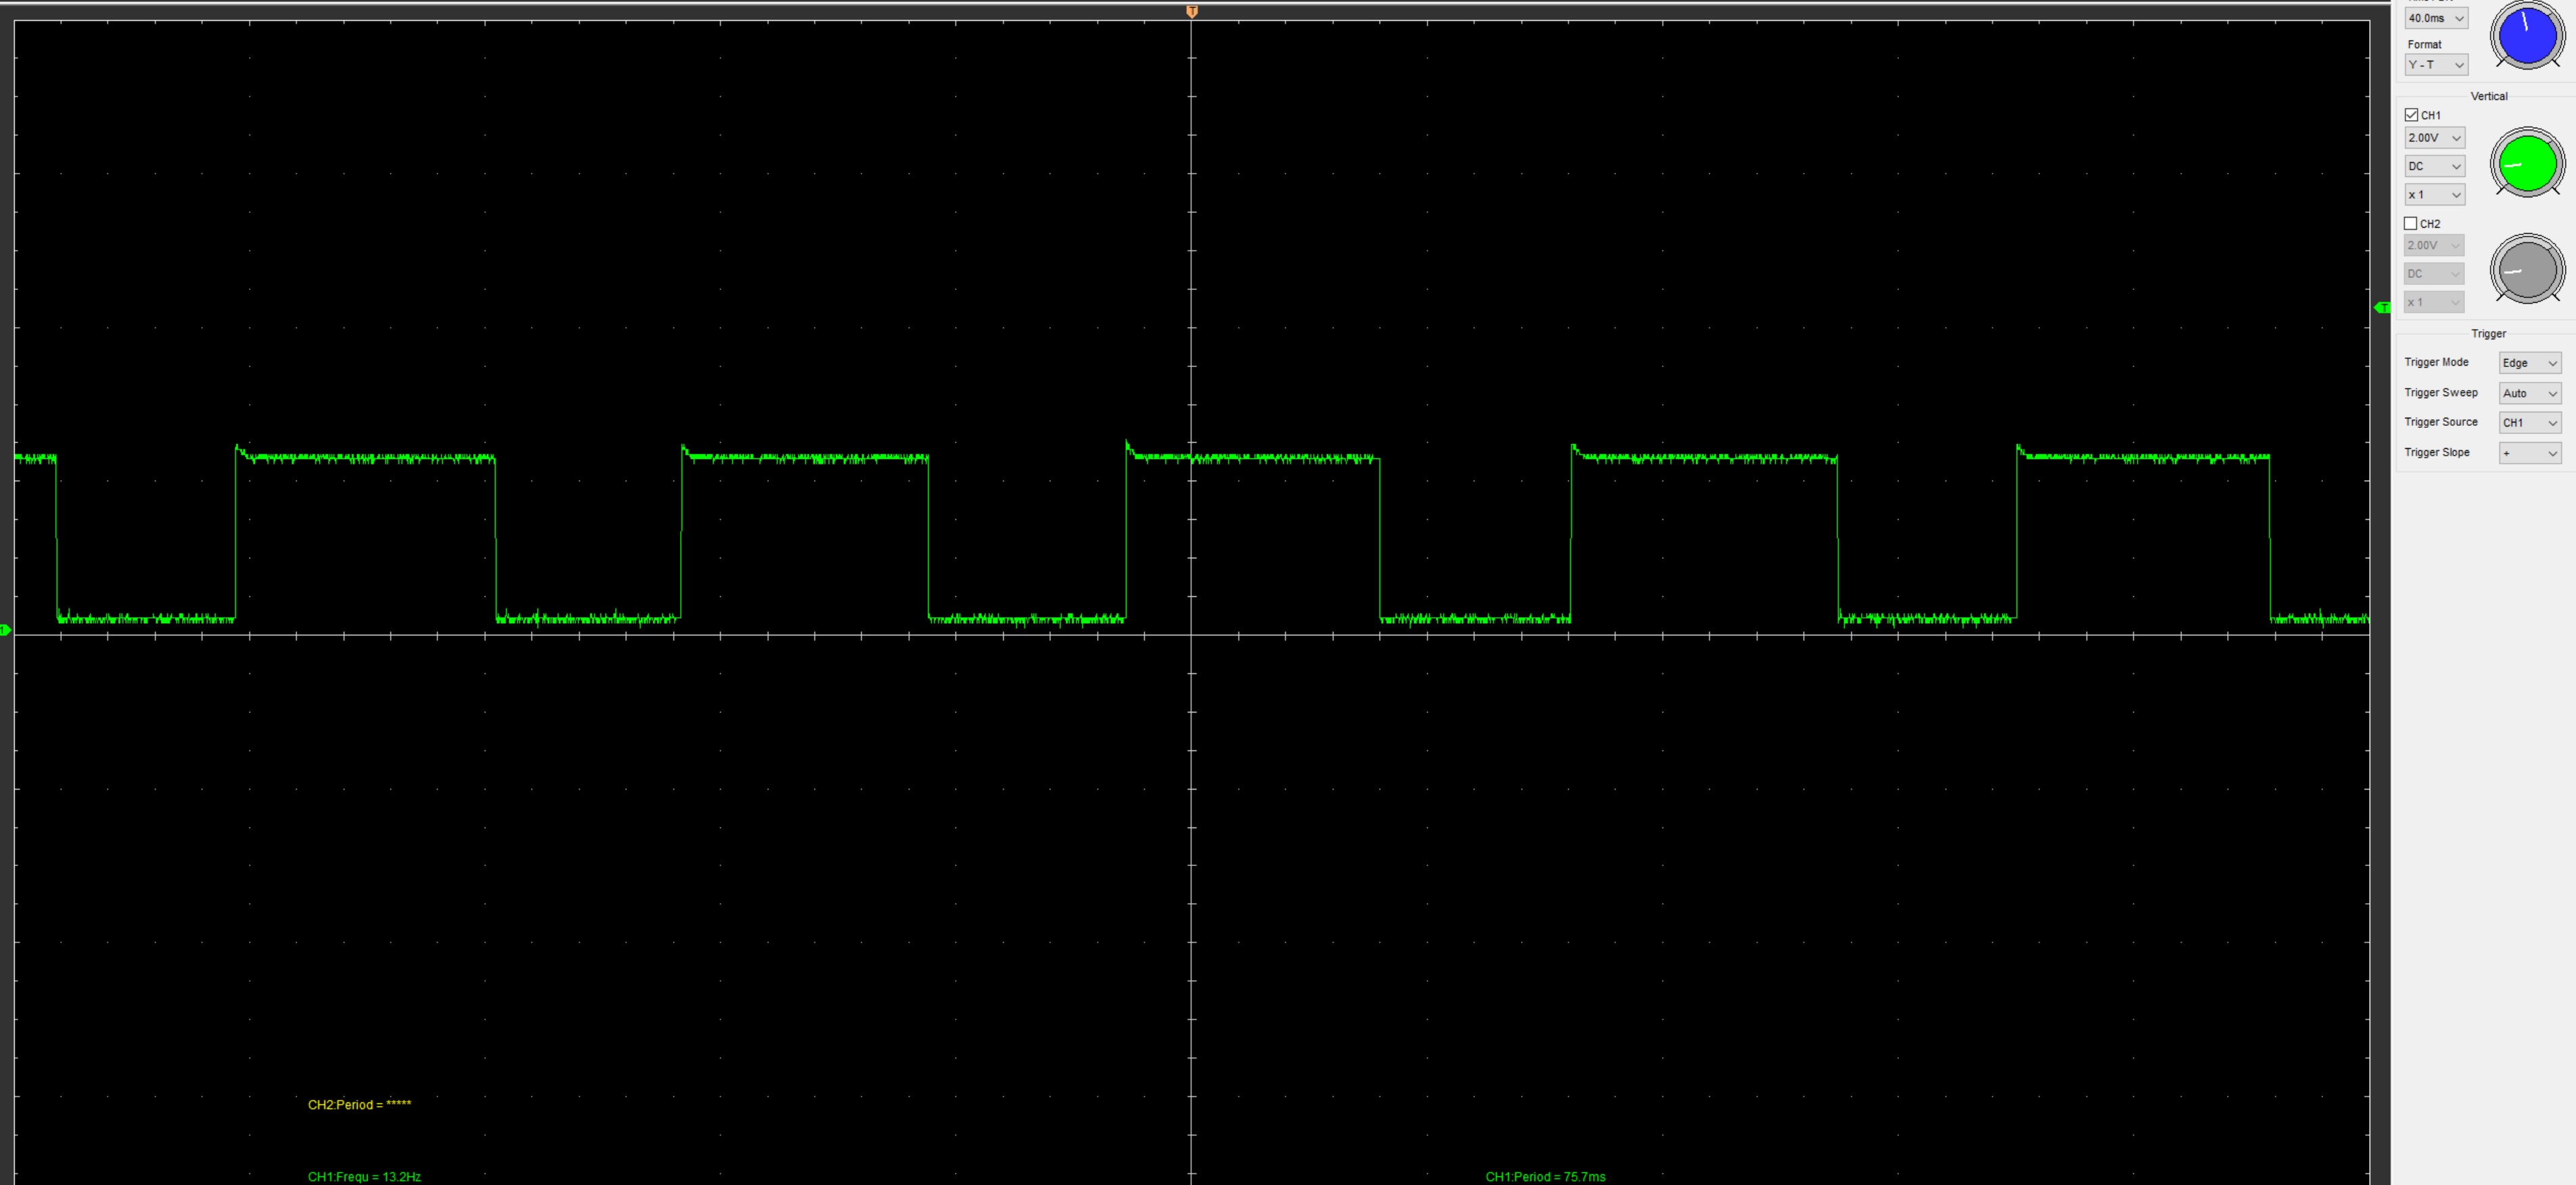Click the green CH1 ground marker at left edge

(x=6, y=629)
